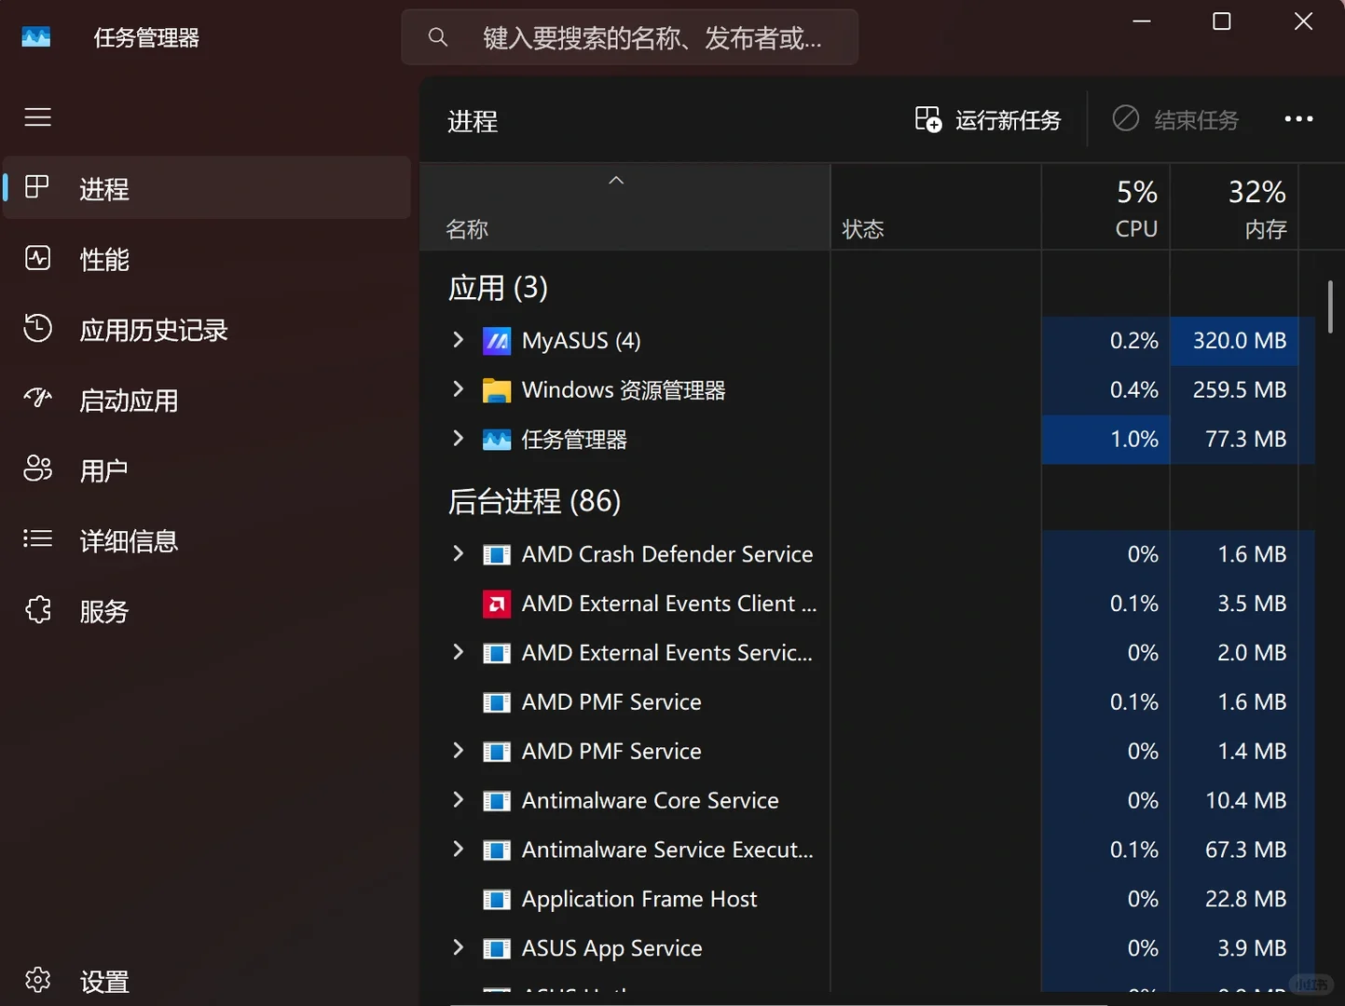Open the Details (详细信息) view
The image size is (1345, 1006).
(128, 540)
